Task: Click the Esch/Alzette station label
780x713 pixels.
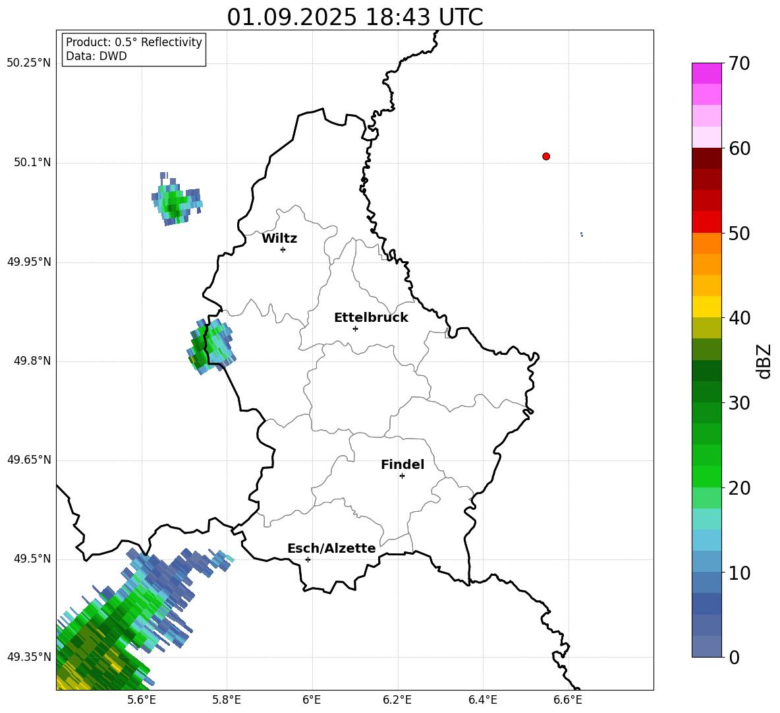Action: 331,548
